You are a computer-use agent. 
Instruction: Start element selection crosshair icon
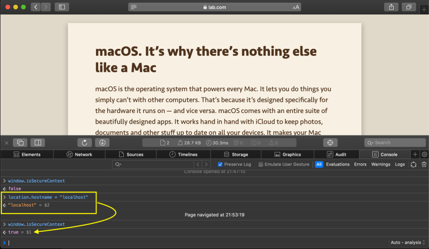[330, 142]
